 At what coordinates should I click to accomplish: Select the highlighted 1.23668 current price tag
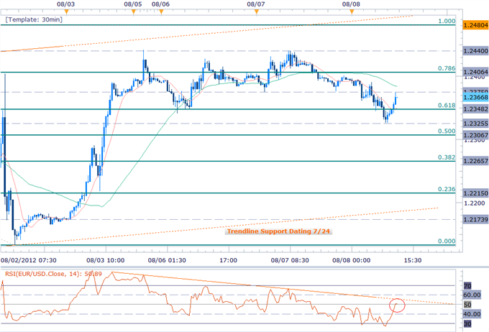pyautogui.click(x=472, y=97)
